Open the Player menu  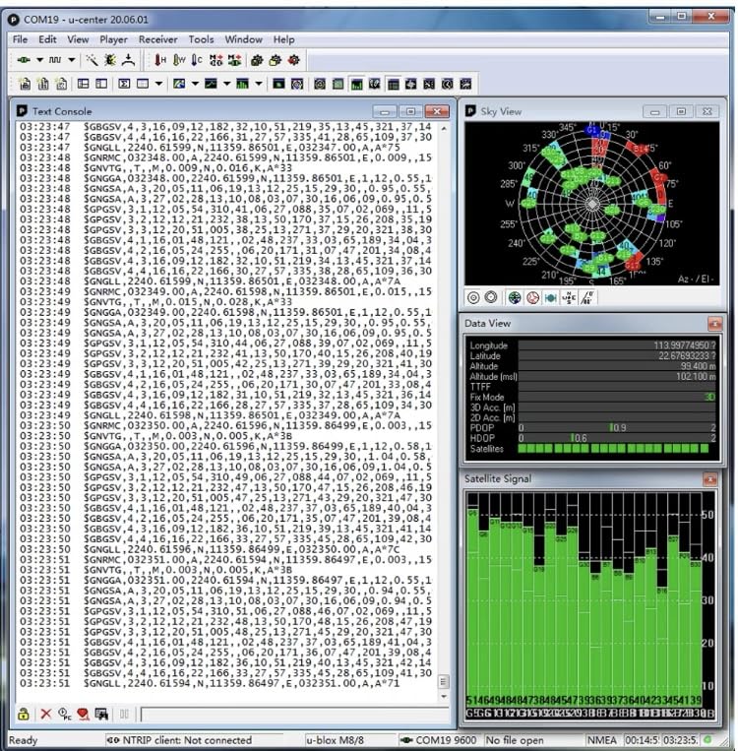pyautogui.click(x=113, y=39)
